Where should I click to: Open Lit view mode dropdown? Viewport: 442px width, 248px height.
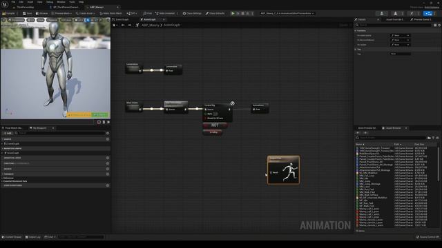pyautogui.click(x=30, y=20)
